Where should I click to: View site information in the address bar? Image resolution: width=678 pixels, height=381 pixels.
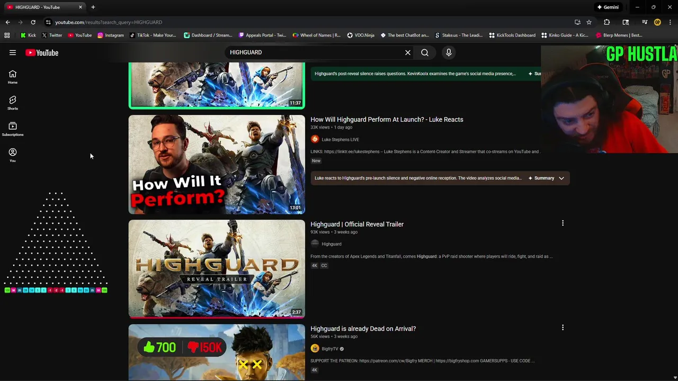pyautogui.click(x=48, y=22)
